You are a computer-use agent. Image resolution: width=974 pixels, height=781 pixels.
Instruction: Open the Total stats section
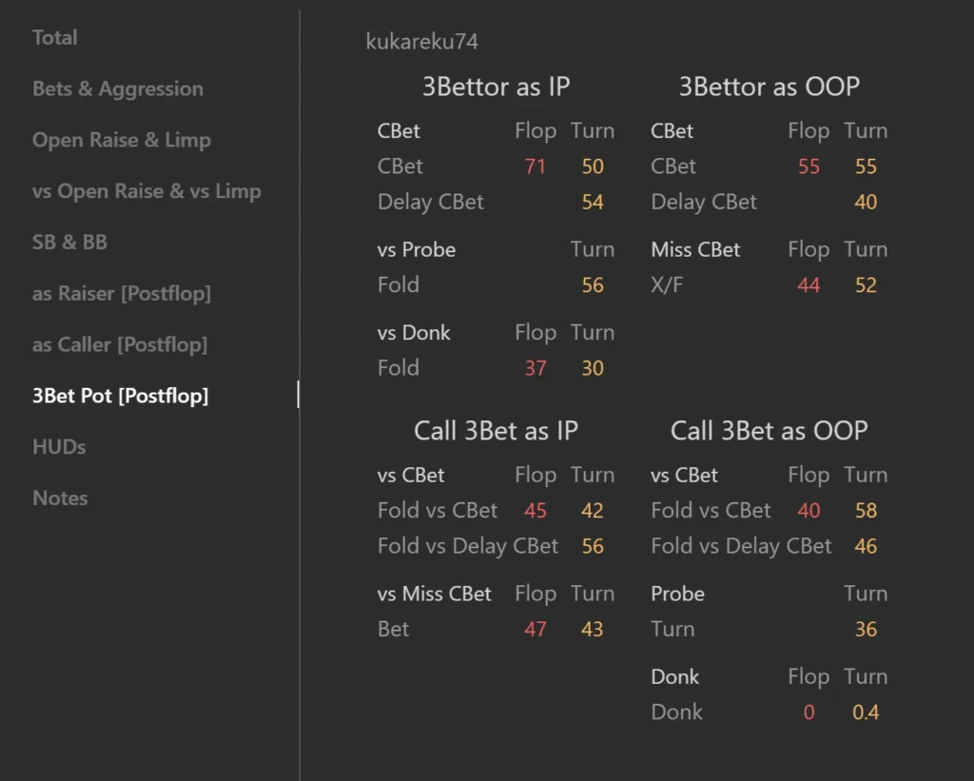(54, 37)
